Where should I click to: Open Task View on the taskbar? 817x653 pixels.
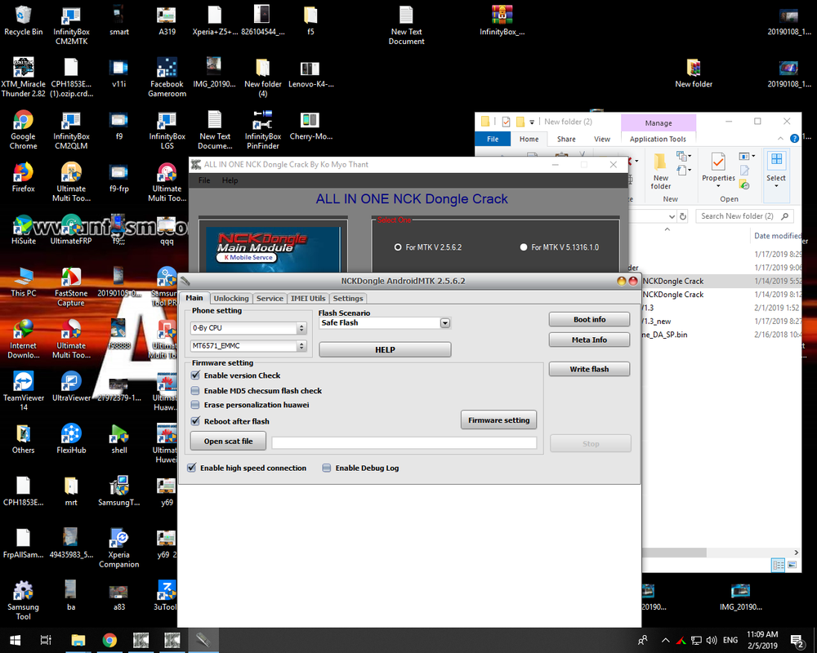point(46,640)
